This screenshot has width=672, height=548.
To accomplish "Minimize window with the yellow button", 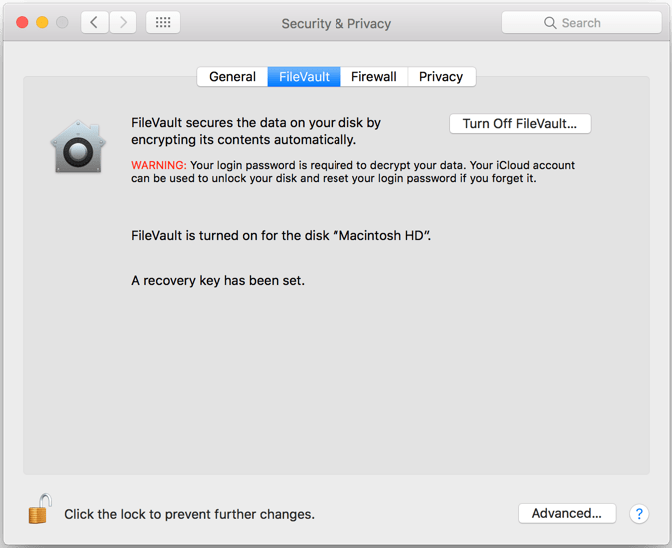I will (42, 22).
